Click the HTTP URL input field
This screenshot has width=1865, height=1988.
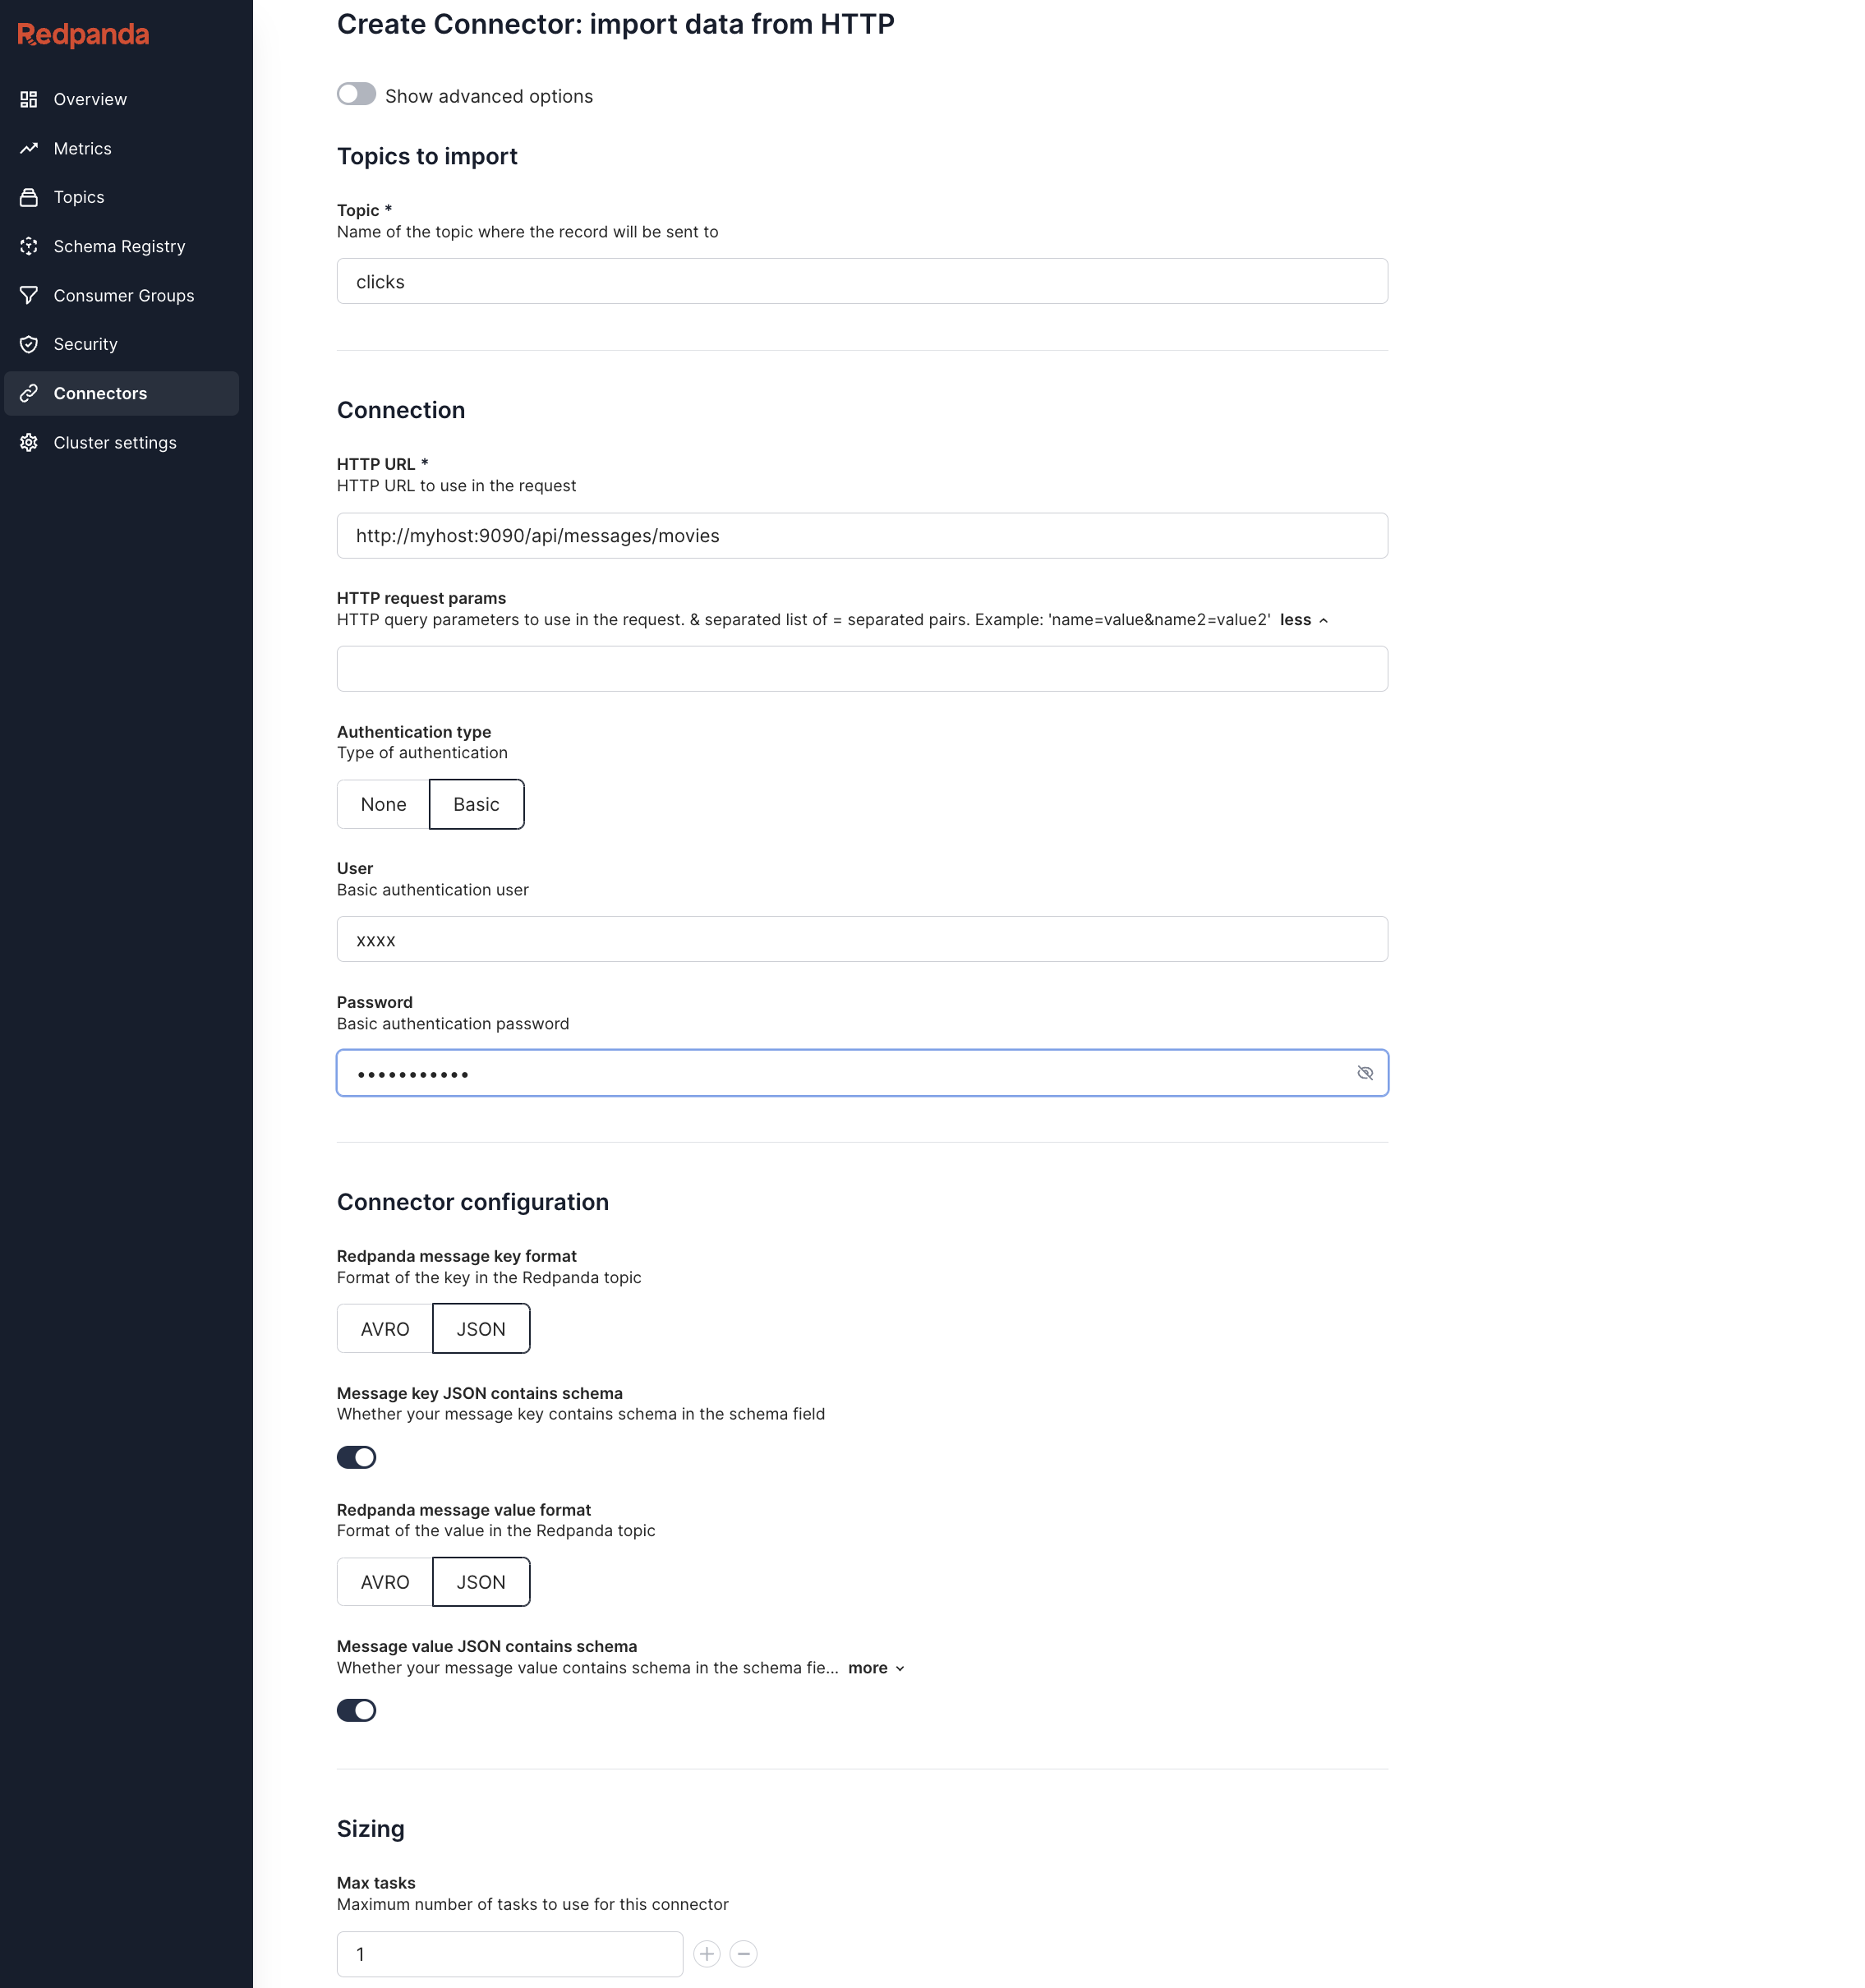[x=861, y=535]
